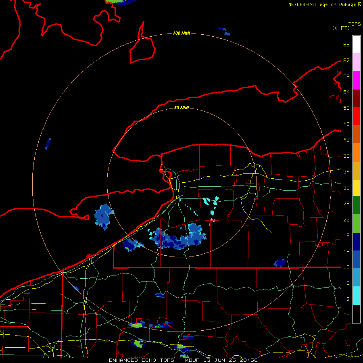Viewport: 363px width, 363px height.
Task: Click the gold swatch between 34 and 38
Action: click(x=356, y=171)
